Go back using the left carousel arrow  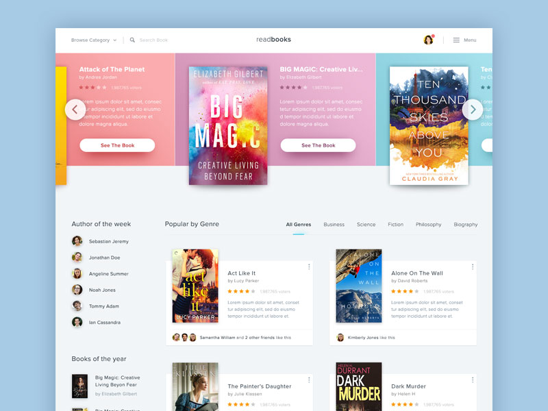point(75,109)
